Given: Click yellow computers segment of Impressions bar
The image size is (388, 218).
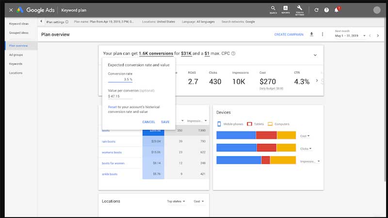Looking at the screenshot, I should [283, 160].
